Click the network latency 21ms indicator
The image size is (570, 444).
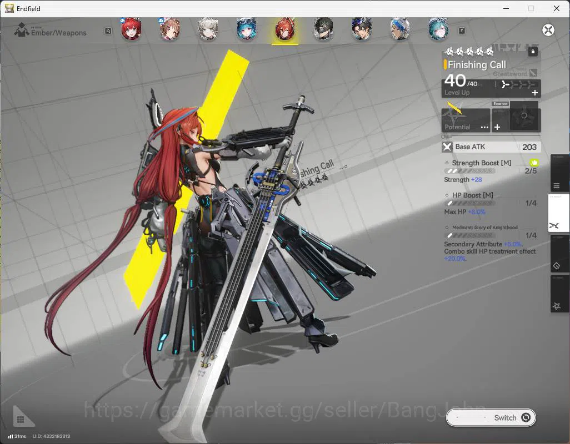click(x=17, y=436)
